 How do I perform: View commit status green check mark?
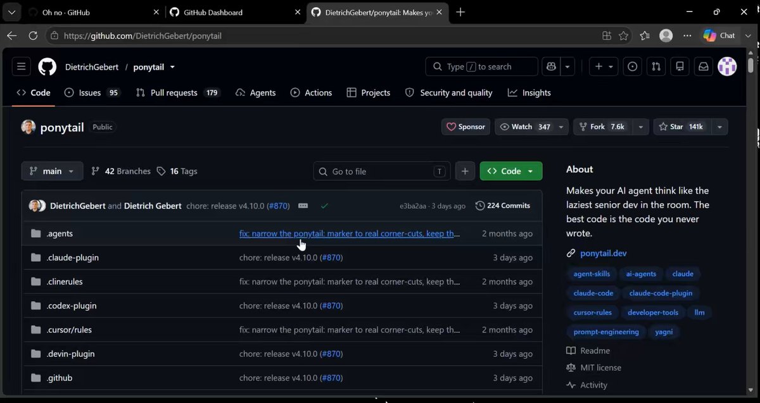tap(324, 206)
